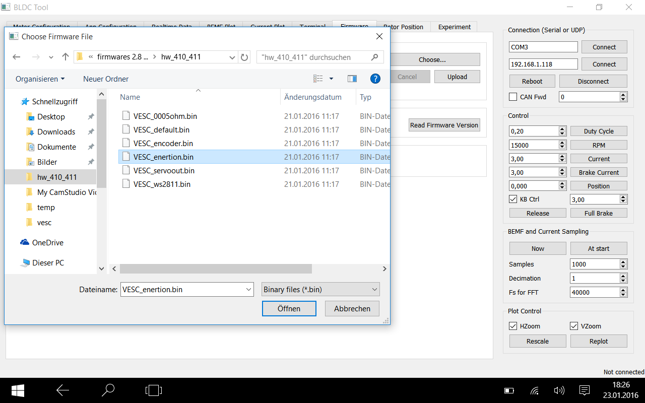645x403 pixels.
Task: Open the temp folder in sidebar
Action: coord(46,208)
